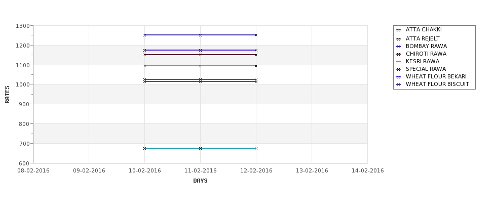Click the 11-02-2016 x-axis date label
This screenshot has height=217, width=494.
200,171
